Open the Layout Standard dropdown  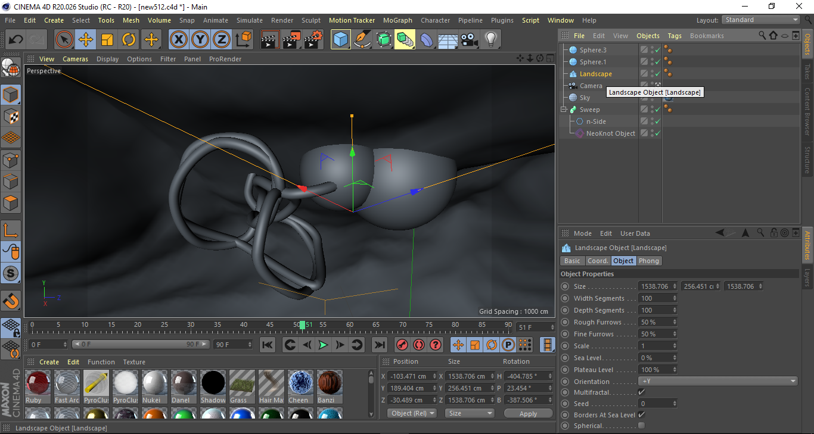click(760, 20)
